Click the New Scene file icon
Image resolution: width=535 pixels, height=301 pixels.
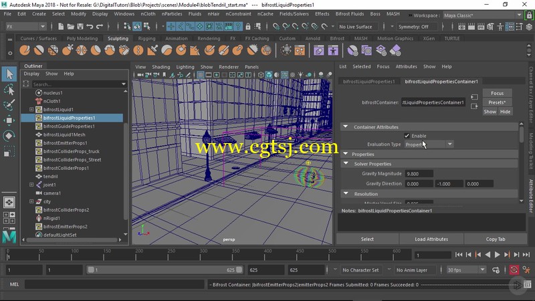pos(61,26)
